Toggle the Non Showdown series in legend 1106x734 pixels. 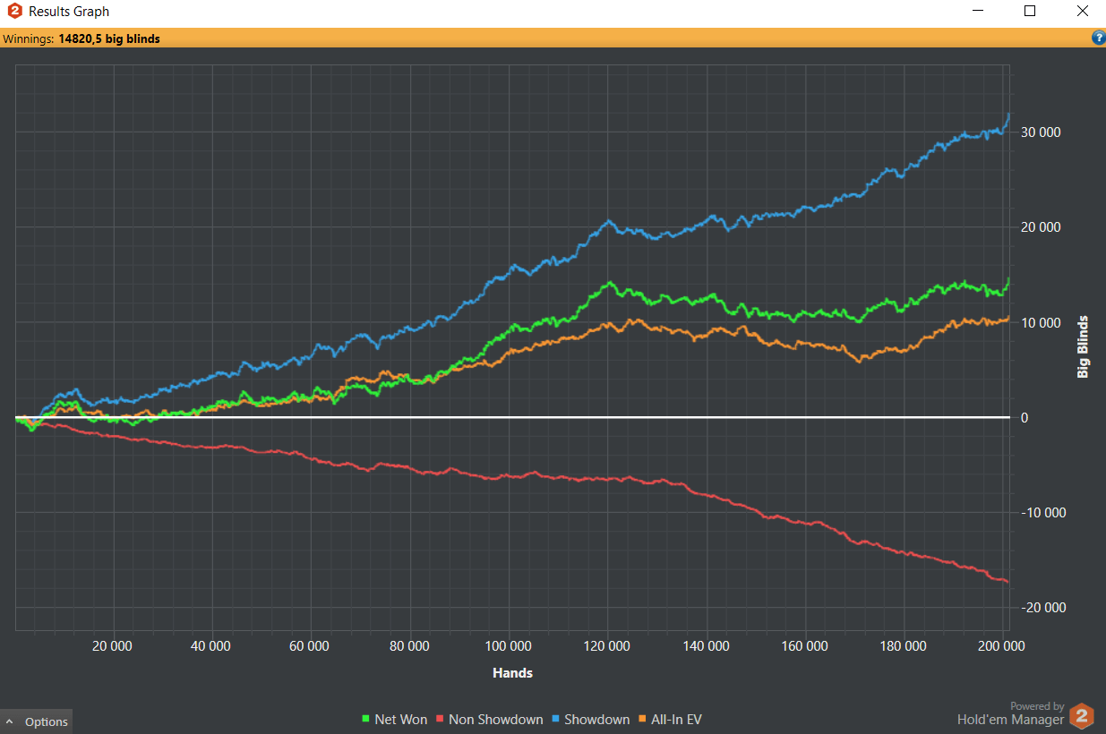[494, 720]
